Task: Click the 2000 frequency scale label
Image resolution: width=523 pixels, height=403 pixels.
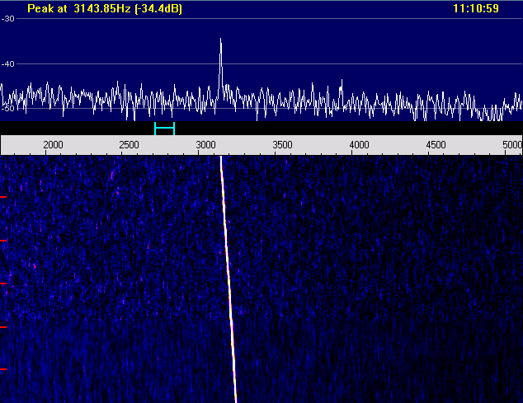Action: click(53, 145)
